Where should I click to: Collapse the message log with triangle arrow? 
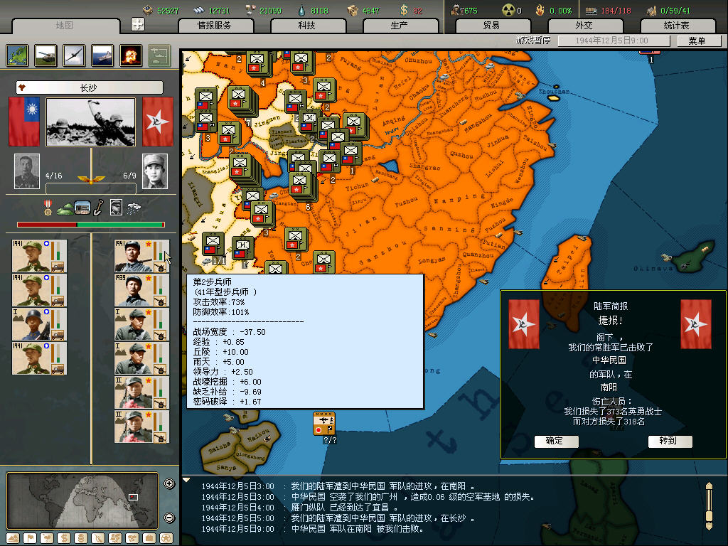[x=186, y=480]
